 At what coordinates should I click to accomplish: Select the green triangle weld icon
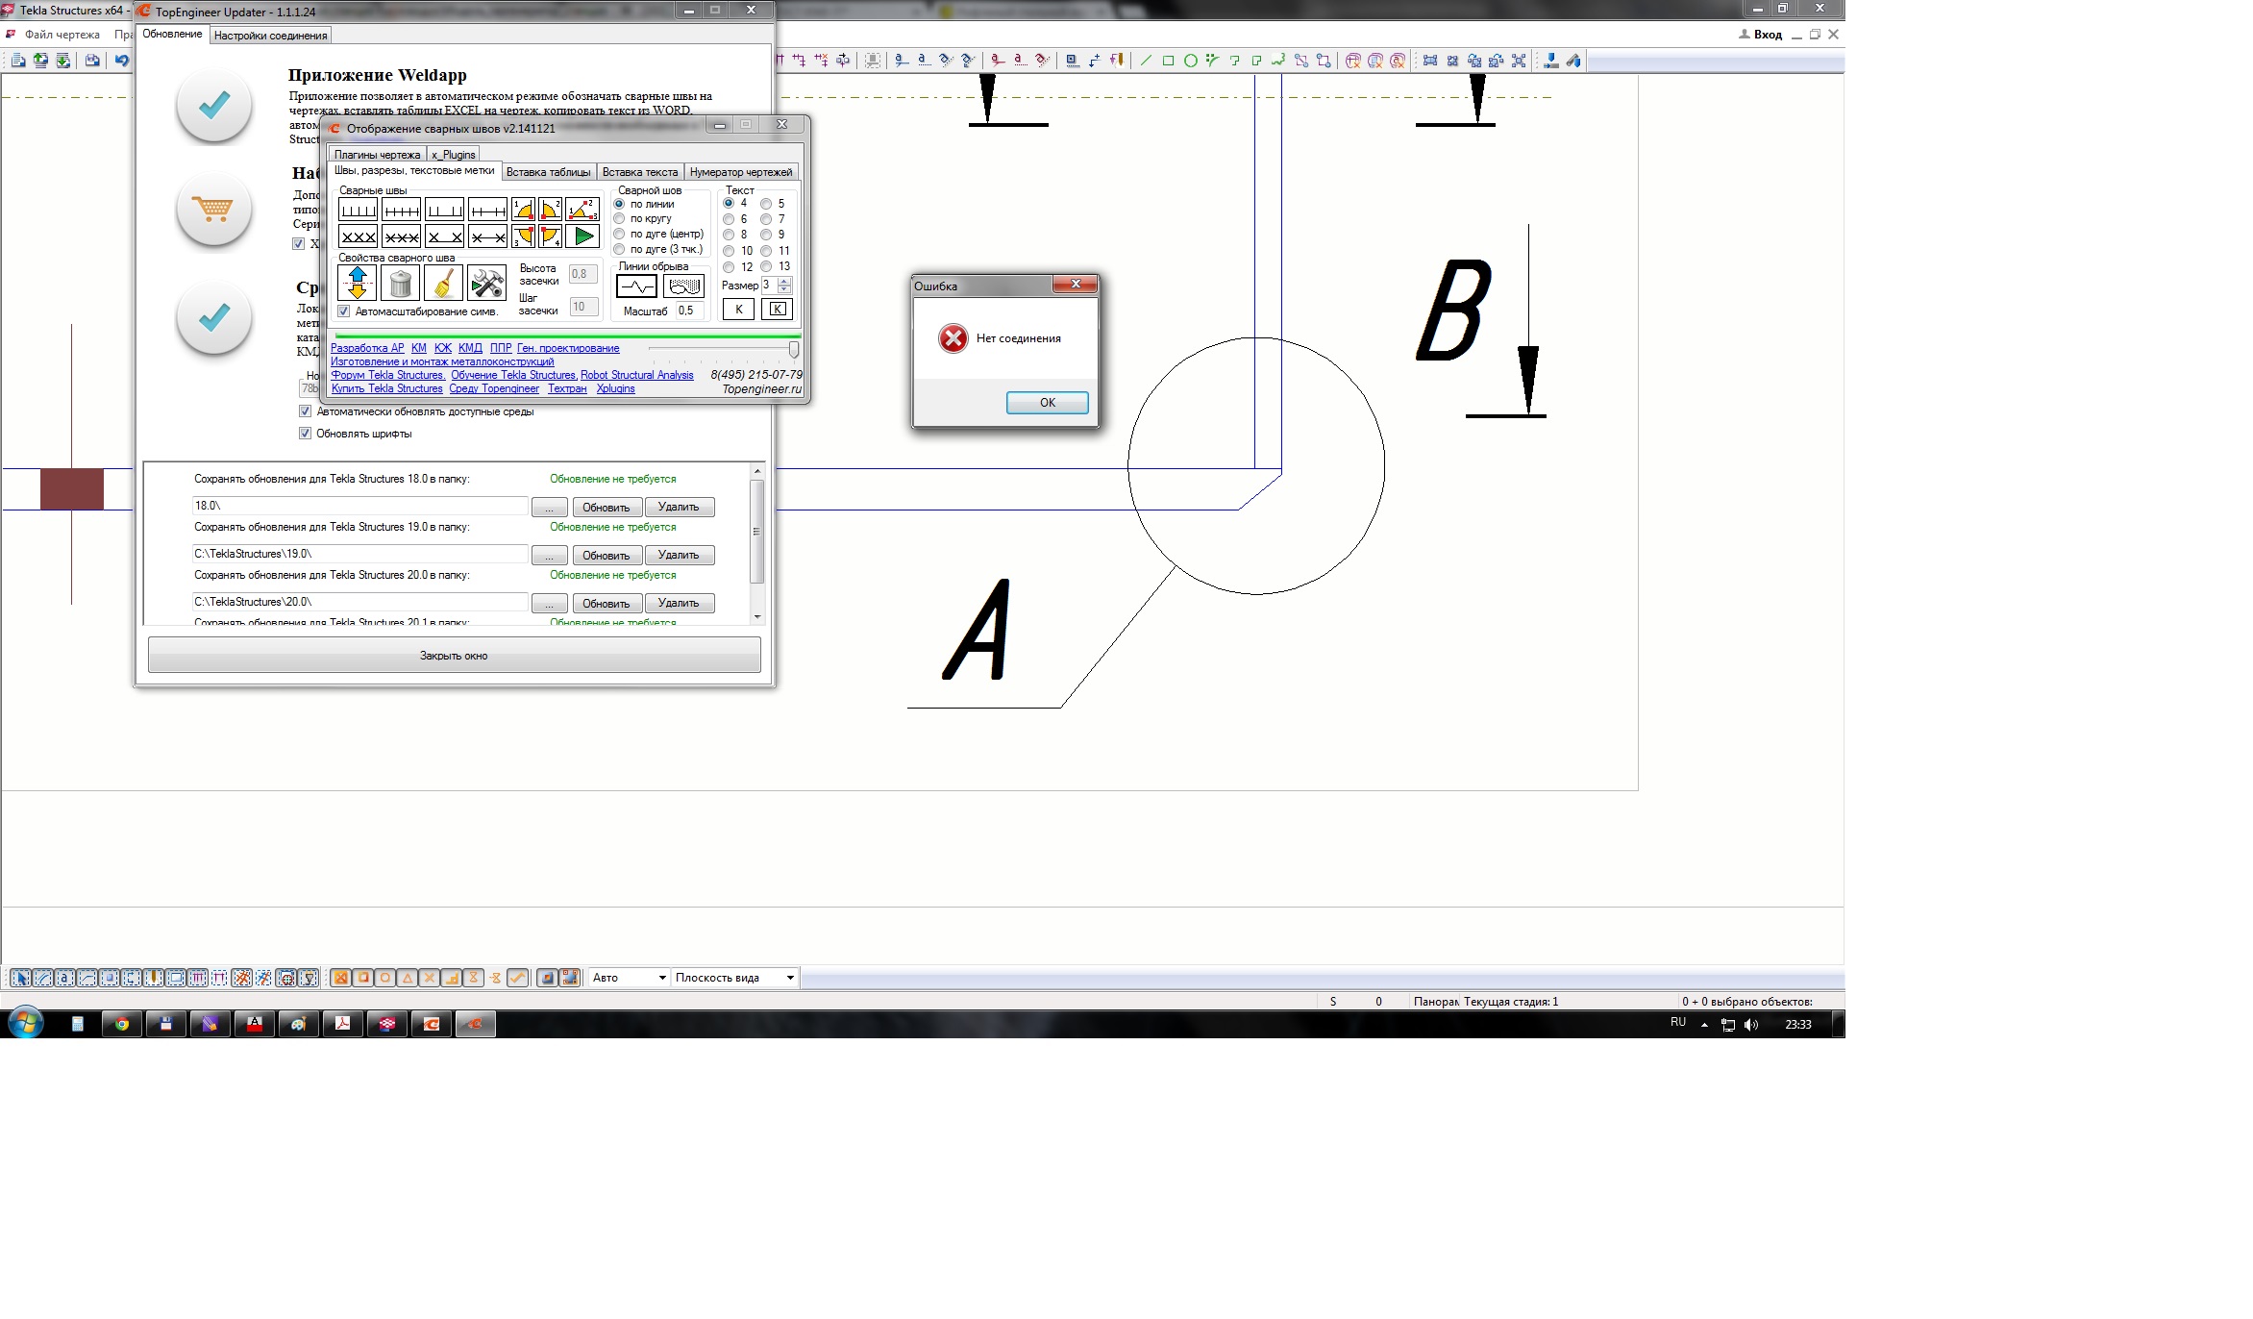tap(582, 236)
